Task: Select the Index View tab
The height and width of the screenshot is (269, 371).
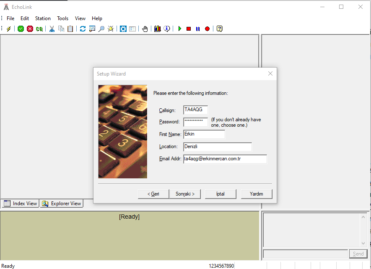Action: click(21, 204)
